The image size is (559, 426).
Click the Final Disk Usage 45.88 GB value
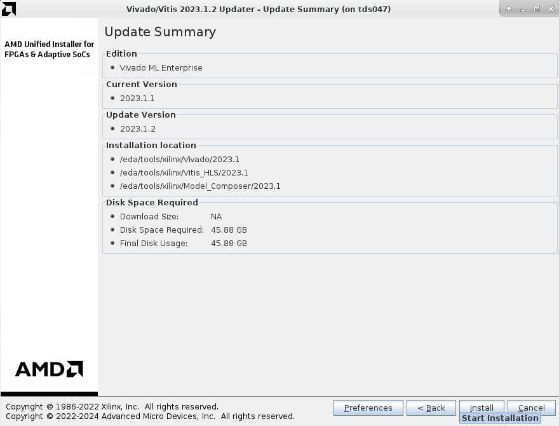(x=229, y=243)
